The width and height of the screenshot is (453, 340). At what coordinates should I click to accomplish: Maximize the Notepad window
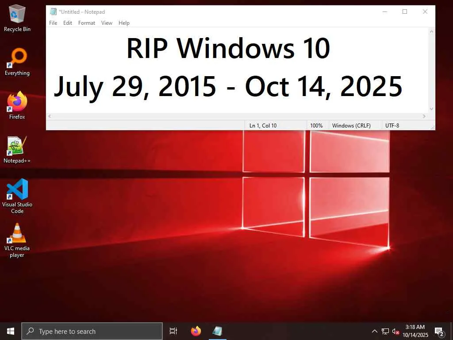pyautogui.click(x=405, y=12)
